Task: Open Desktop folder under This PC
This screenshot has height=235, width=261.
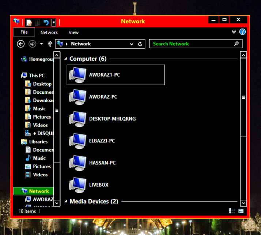Action: [38, 84]
